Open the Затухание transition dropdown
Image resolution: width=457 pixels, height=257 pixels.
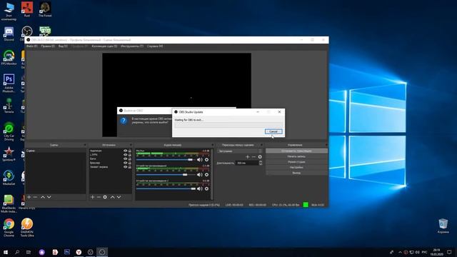pos(240,151)
